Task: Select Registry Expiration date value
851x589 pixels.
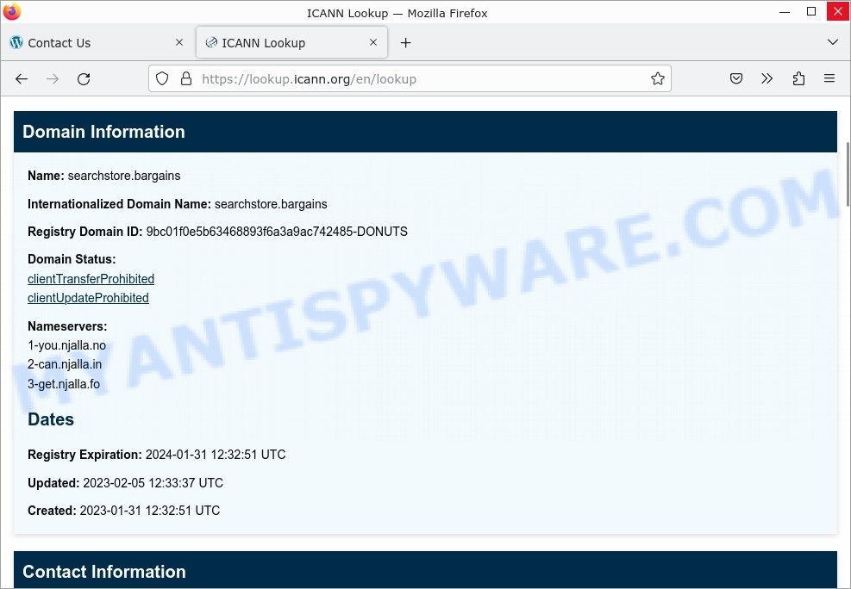Action: 216,455
